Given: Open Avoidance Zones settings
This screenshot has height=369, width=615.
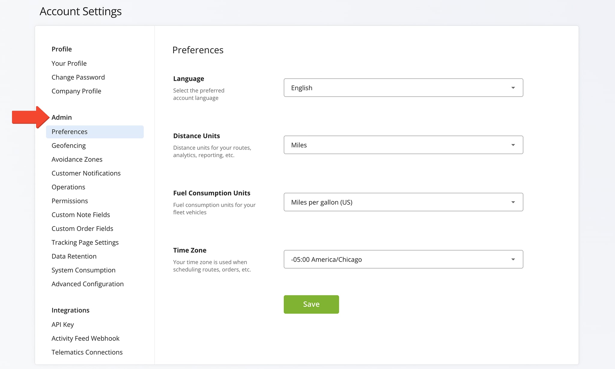Looking at the screenshot, I should 77,159.
